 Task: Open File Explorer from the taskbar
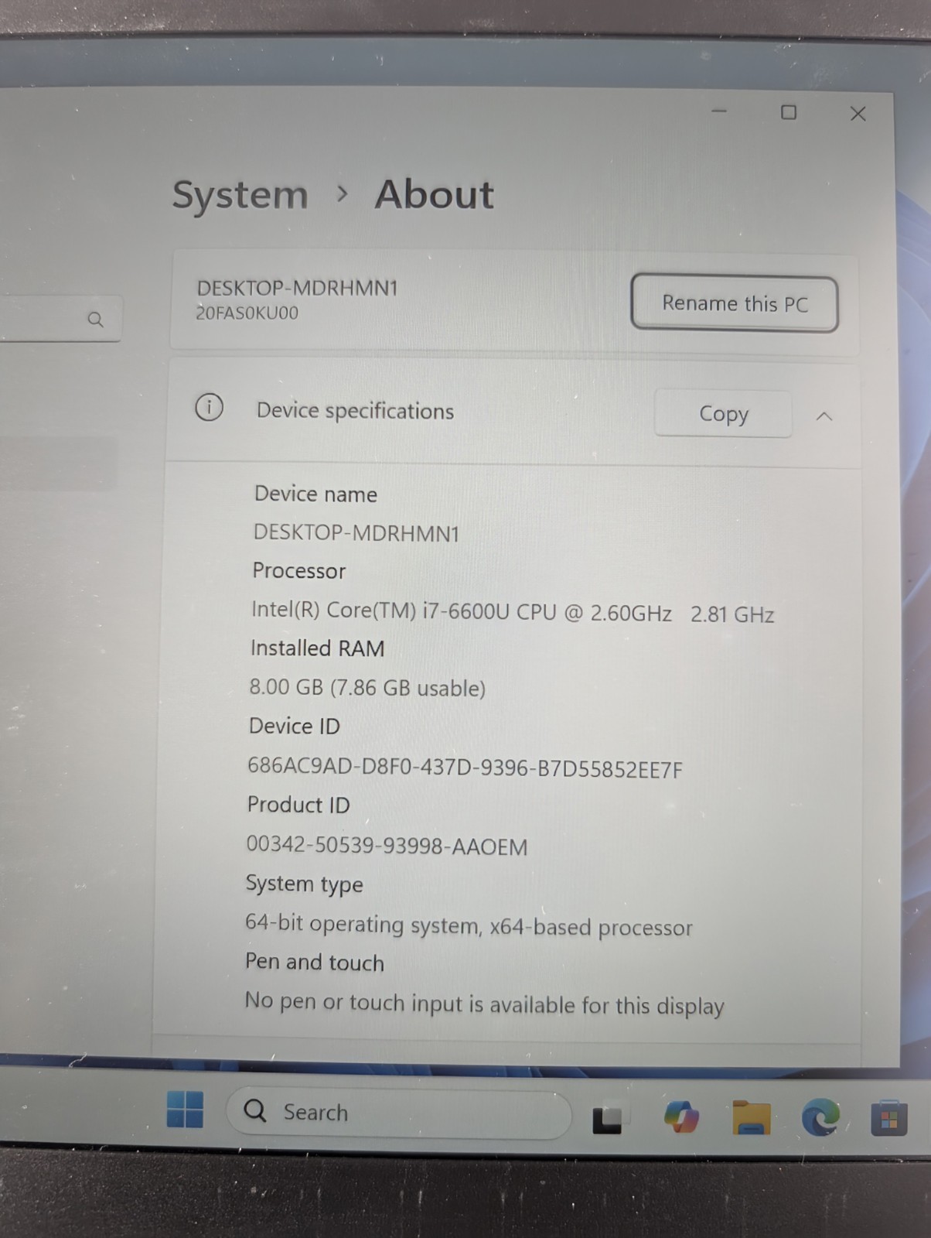[x=751, y=1117]
